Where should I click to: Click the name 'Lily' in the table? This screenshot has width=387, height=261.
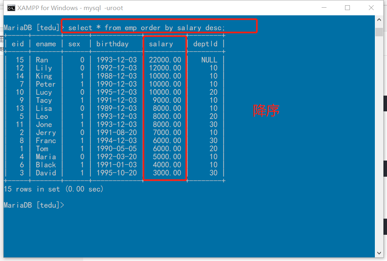coord(44,68)
